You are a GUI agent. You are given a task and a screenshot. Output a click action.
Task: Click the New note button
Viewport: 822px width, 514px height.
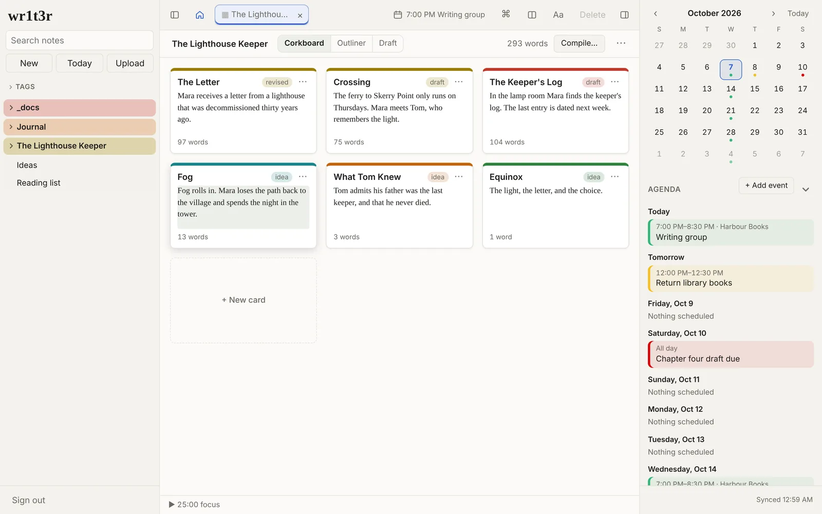29,63
